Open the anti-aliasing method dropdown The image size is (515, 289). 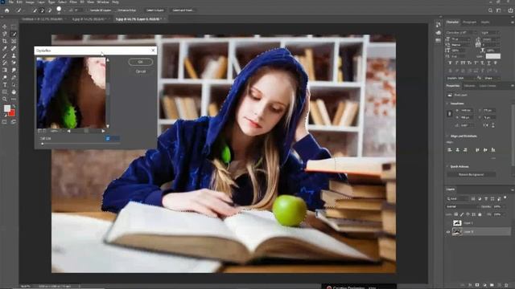click(492, 78)
